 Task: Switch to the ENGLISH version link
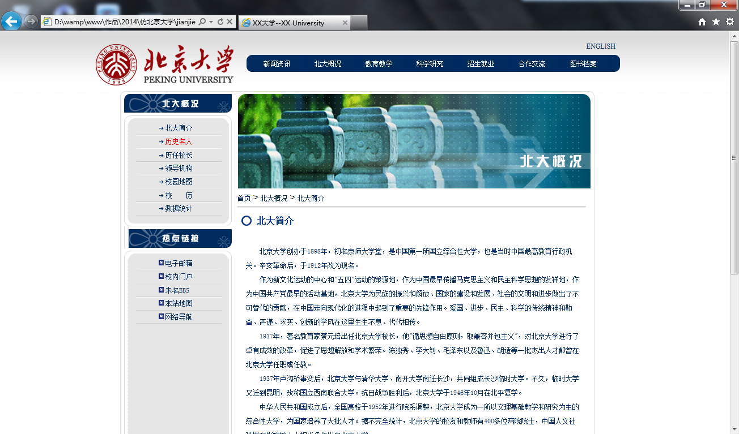point(601,46)
